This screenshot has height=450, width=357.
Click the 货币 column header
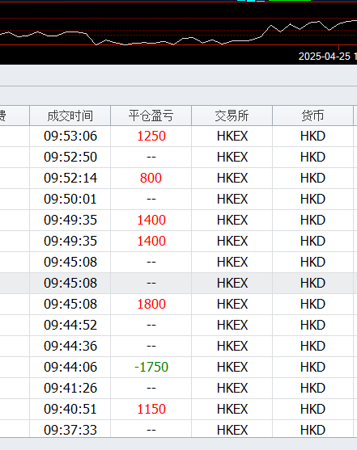[312, 116]
